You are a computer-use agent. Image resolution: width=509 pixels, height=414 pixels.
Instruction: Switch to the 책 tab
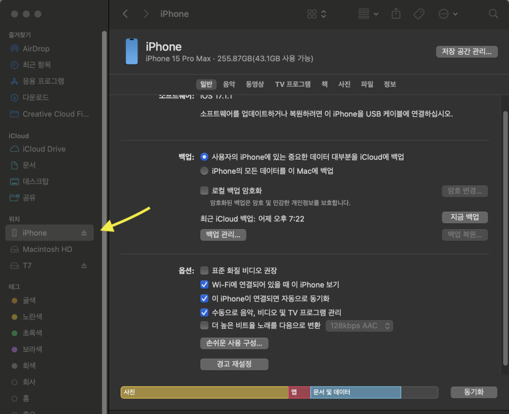pyautogui.click(x=324, y=84)
